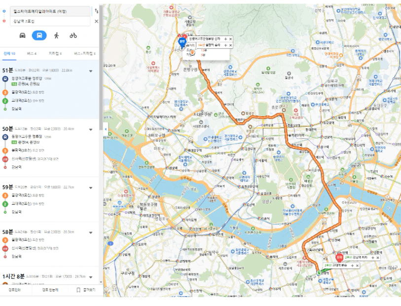This screenshot has height=306, width=401.
Task: Click the 강남역 2호선 destination field
Action: 50,21
